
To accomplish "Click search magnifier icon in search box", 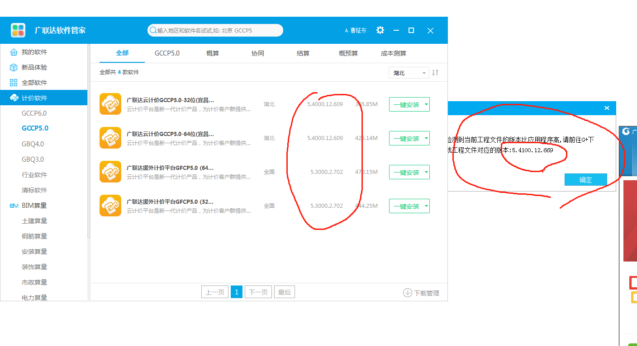I will click(x=153, y=30).
